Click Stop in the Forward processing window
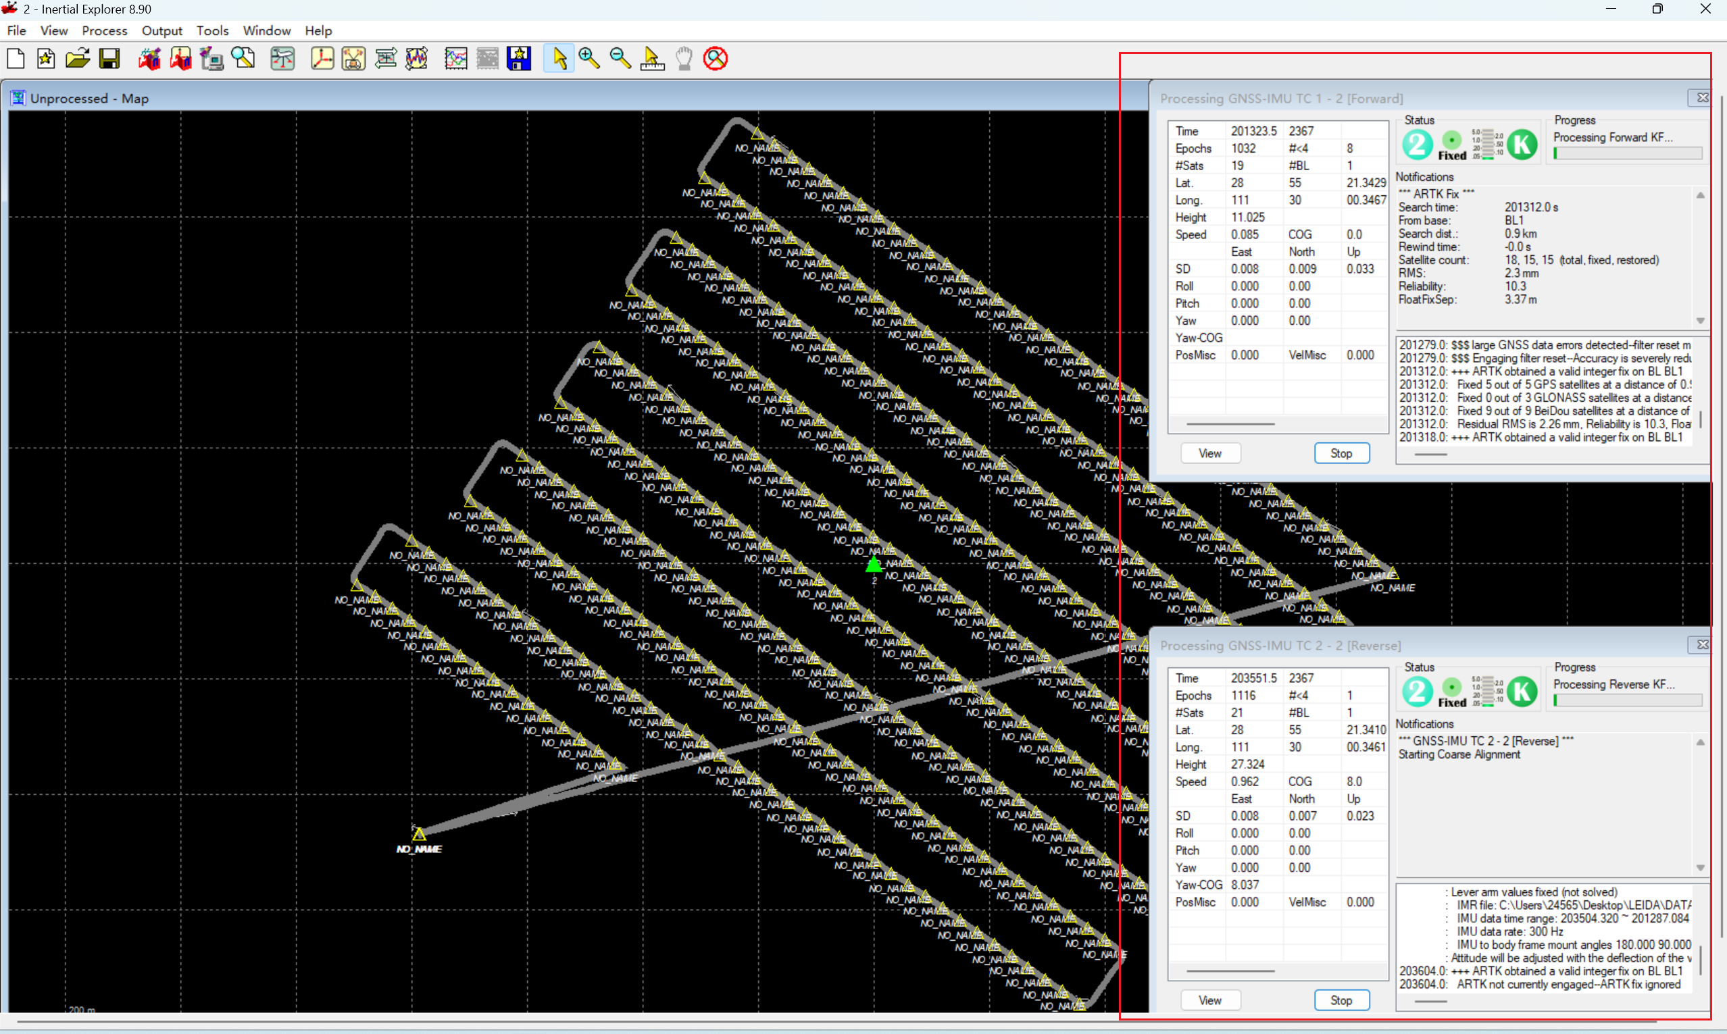The image size is (1727, 1034). point(1341,453)
